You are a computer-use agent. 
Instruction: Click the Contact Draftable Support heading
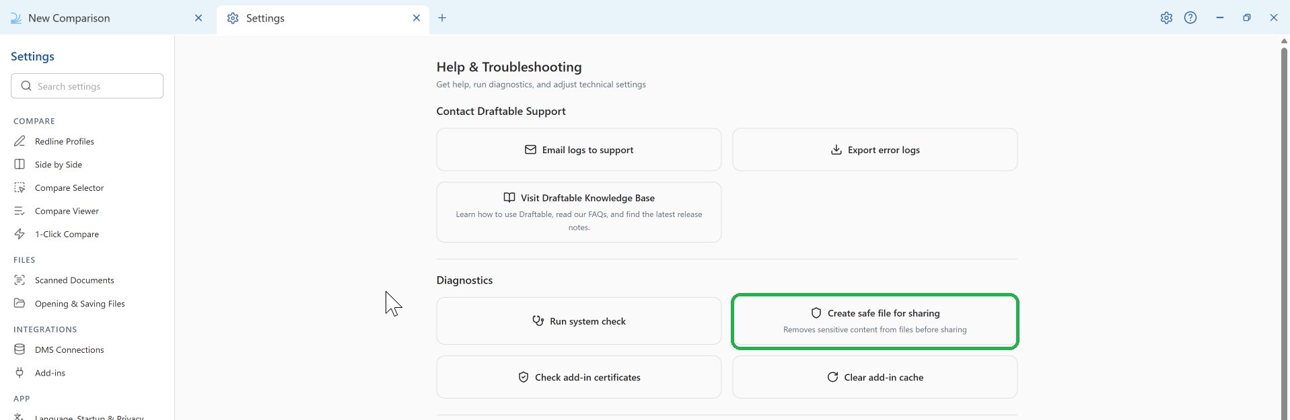click(x=501, y=111)
